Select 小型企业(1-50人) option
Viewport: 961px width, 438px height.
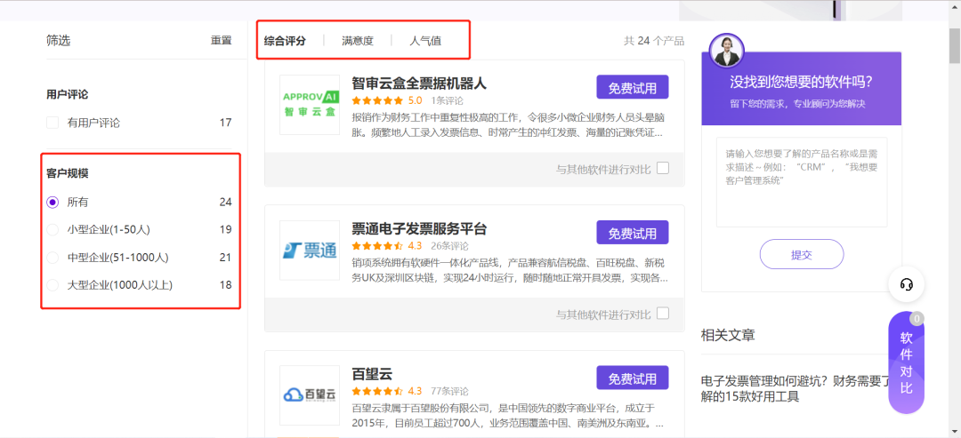[52, 229]
